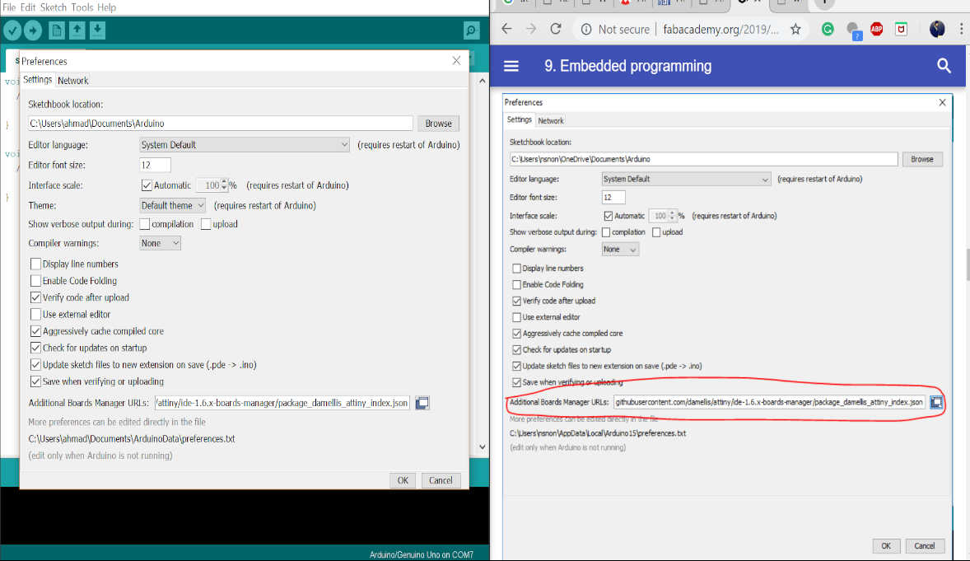Screen dimensions: 970x561
Task: View site information via the Not secure icon
Action: coord(586,29)
